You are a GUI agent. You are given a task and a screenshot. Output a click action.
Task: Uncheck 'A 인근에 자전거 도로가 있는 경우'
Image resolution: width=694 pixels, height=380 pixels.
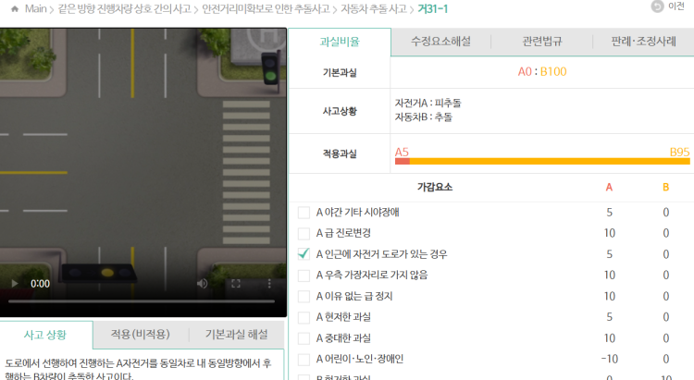click(x=304, y=254)
